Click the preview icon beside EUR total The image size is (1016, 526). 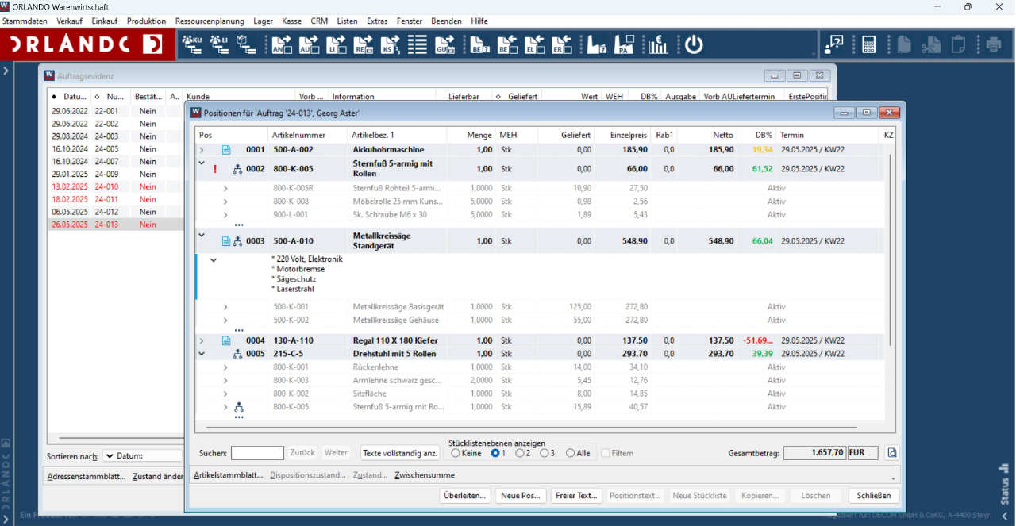pos(892,453)
